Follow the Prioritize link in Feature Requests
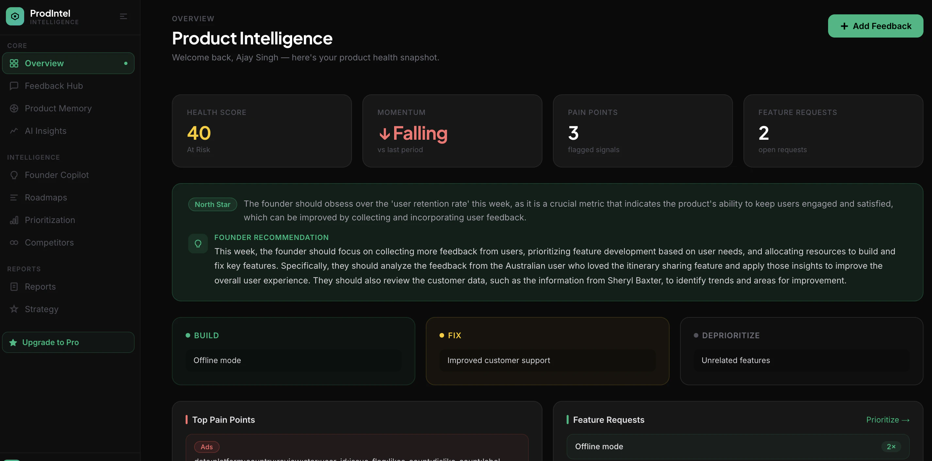The width and height of the screenshot is (932, 461). click(x=888, y=420)
